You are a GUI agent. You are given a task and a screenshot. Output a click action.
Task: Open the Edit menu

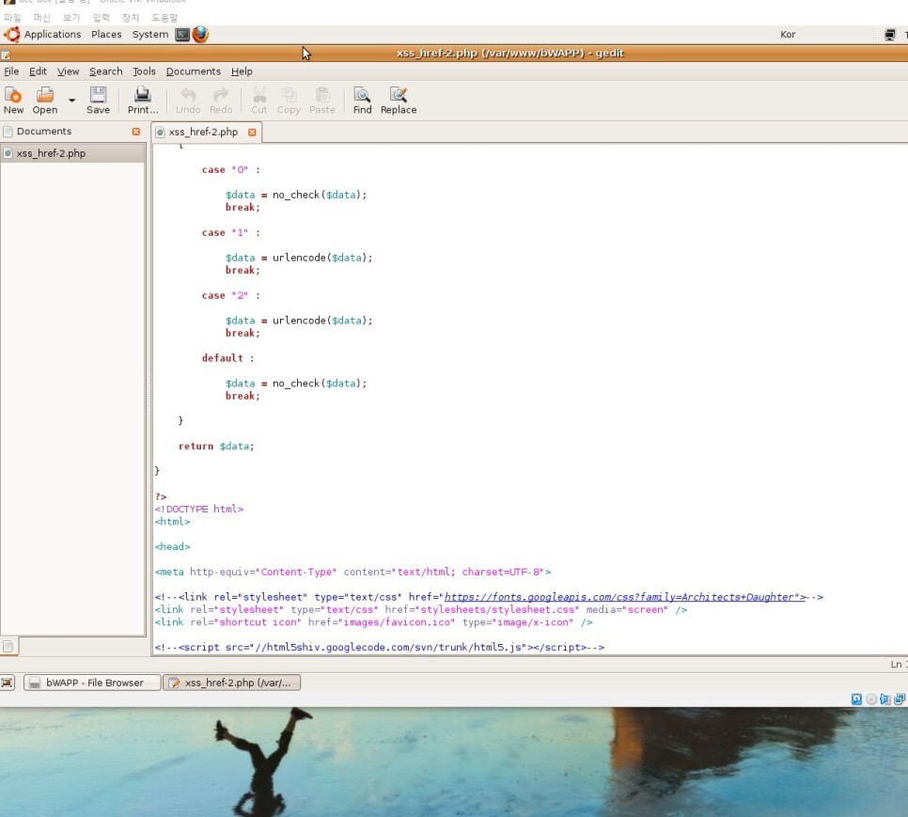pyautogui.click(x=38, y=71)
